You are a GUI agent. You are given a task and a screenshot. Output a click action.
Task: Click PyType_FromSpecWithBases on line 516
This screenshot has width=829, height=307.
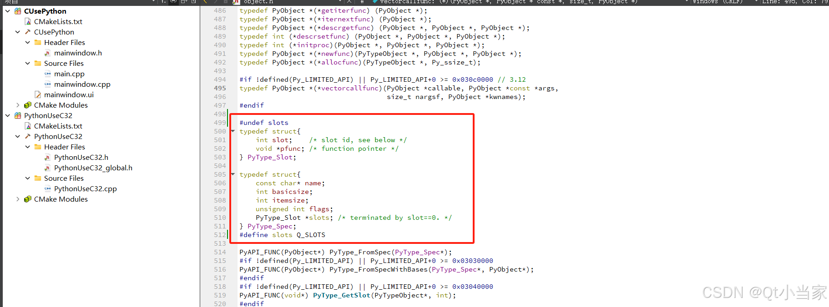point(378,269)
